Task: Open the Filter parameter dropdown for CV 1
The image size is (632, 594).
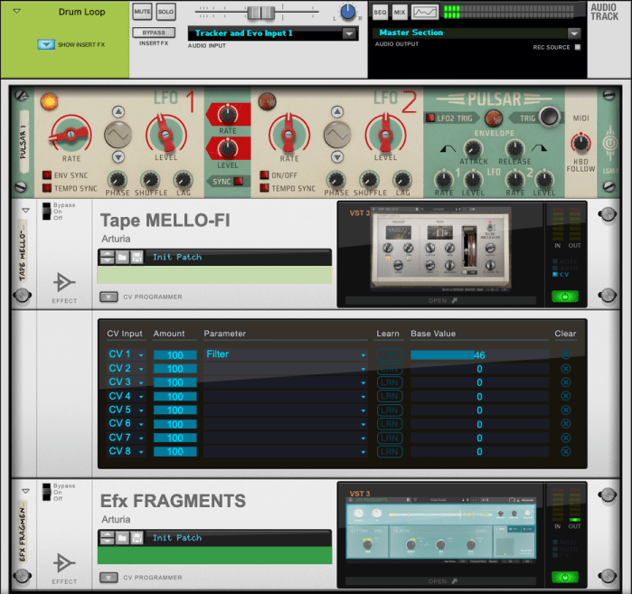Action: point(363,355)
